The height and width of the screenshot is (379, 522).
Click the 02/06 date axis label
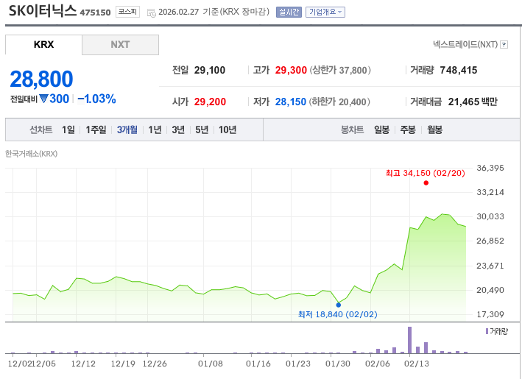tap(378, 364)
